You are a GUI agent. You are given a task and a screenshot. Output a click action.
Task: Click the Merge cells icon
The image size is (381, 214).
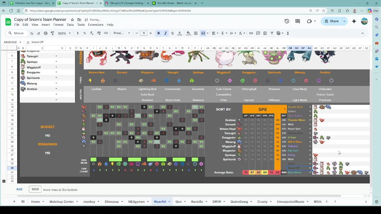pyautogui.click(x=203, y=33)
